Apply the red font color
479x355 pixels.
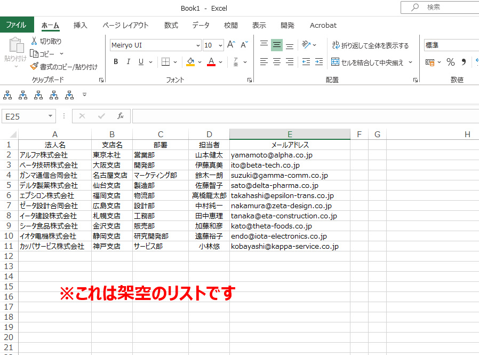pyautogui.click(x=211, y=62)
